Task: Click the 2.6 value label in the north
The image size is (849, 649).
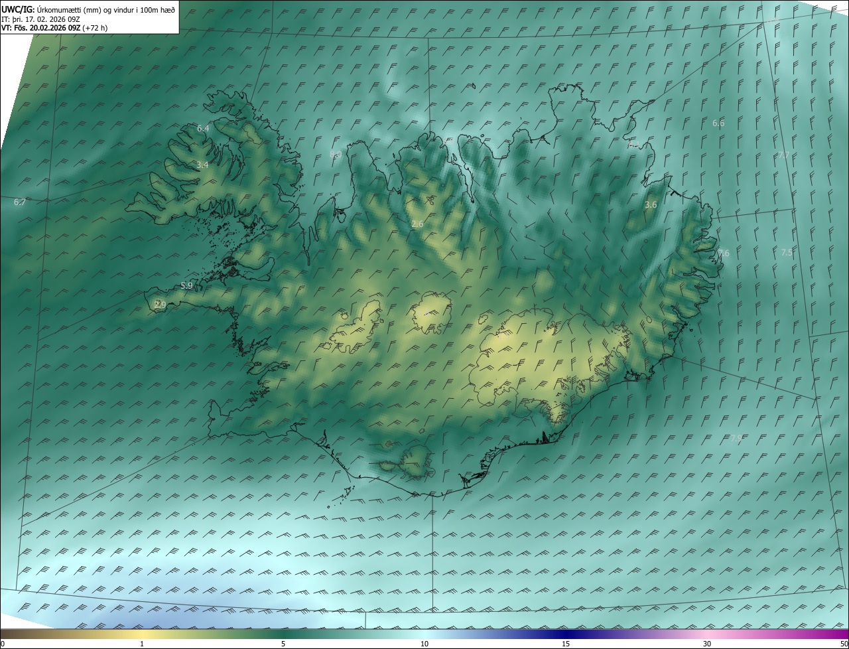Action: pos(417,224)
